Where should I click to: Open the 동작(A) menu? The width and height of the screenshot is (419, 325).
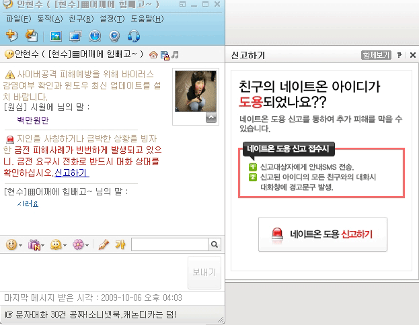pos(50,19)
